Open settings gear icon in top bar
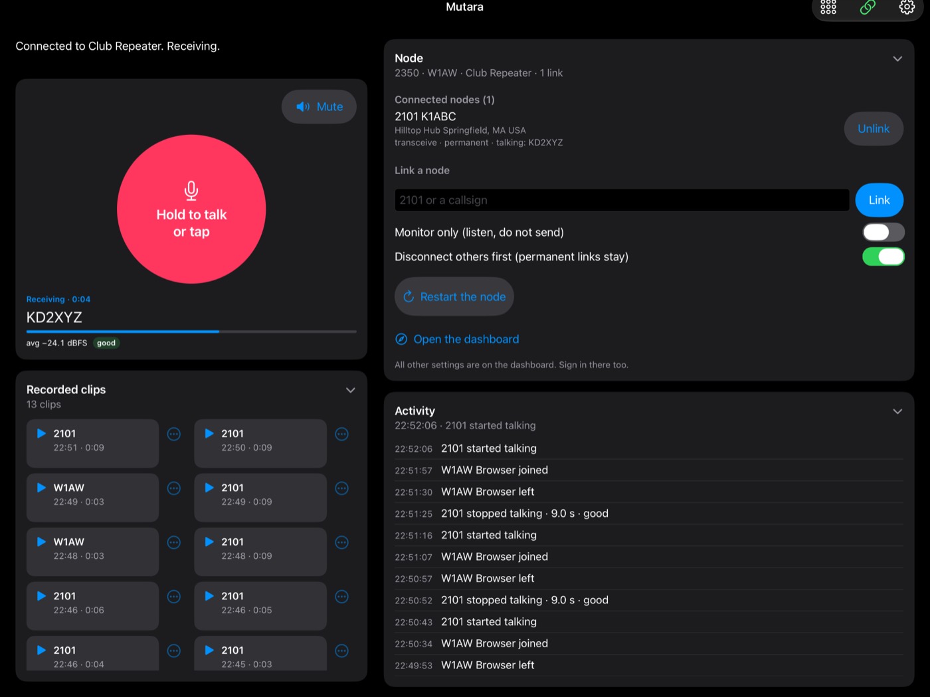Image resolution: width=930 pixels, height=697 pixels. (907, 7)
